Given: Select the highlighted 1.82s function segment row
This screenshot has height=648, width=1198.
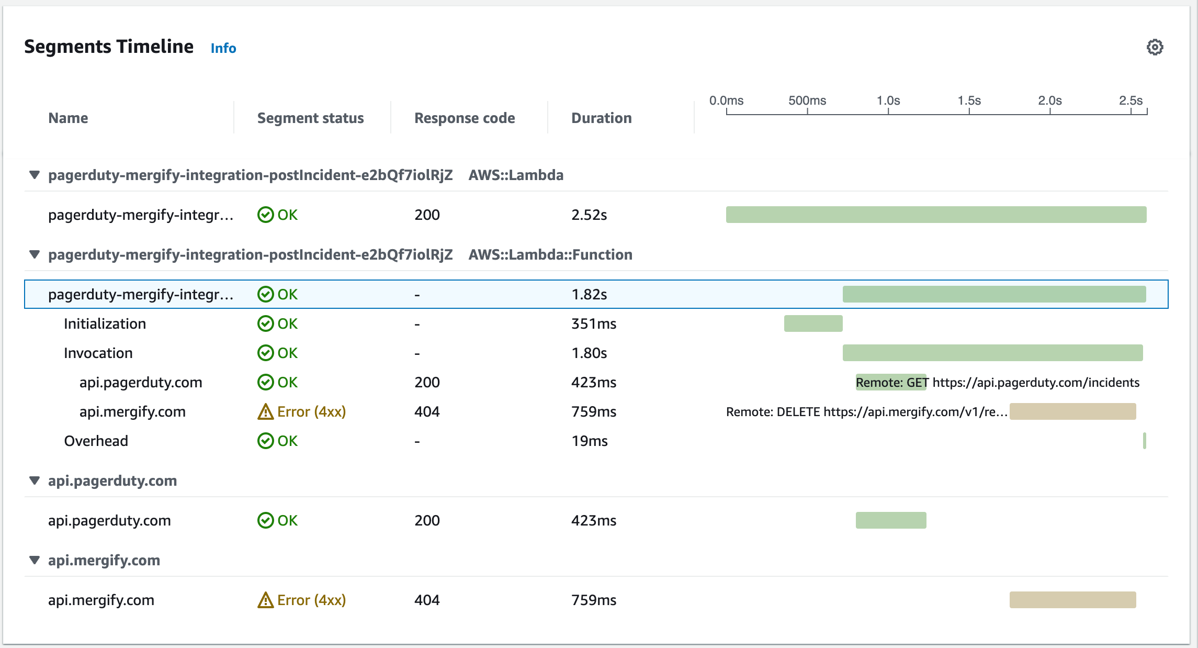Looking at the screenshot, I should click(x=140, y=294).
